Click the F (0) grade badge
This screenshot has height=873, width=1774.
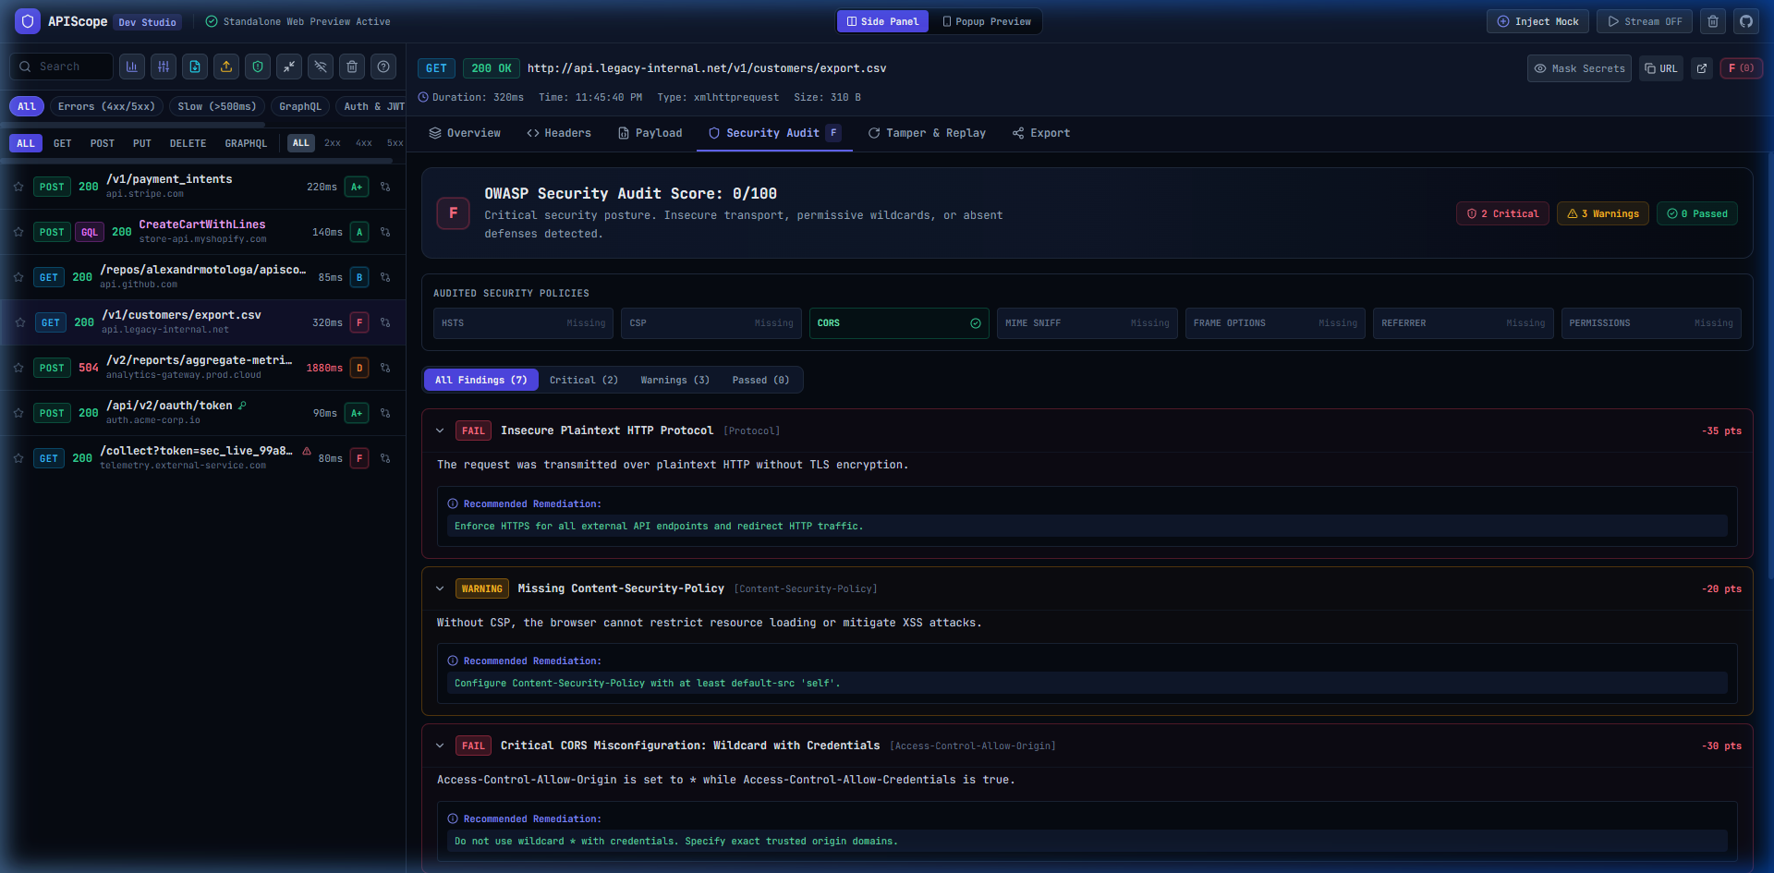coord(1741,68)
